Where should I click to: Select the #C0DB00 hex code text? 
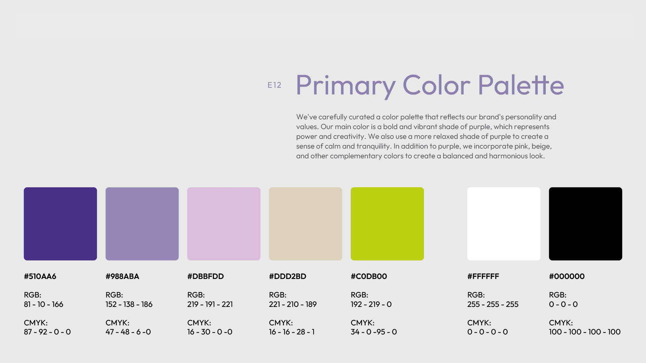tap(369, 276)
